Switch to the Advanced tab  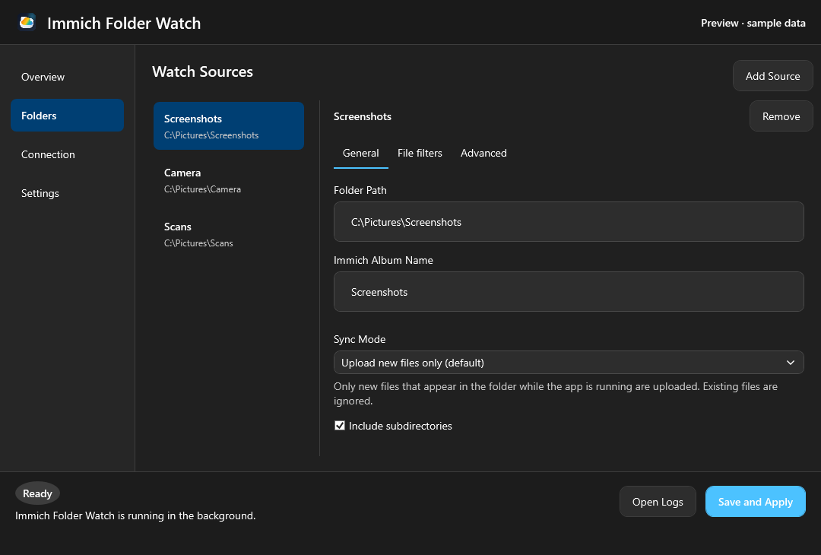click(483, 153)
